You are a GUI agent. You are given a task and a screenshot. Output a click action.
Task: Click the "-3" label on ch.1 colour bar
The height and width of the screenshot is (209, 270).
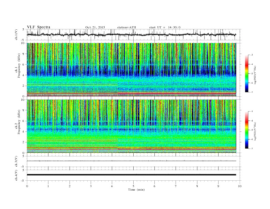pos(251,55)
